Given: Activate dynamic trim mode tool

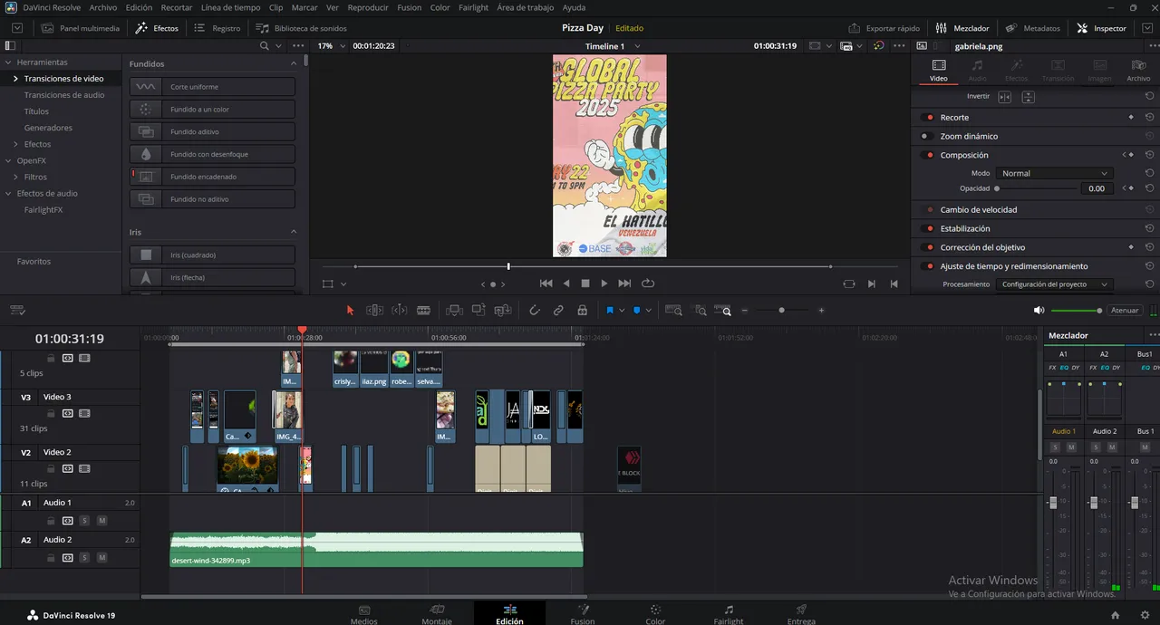Looking at the screenshot, I should [x=399, y=310].
